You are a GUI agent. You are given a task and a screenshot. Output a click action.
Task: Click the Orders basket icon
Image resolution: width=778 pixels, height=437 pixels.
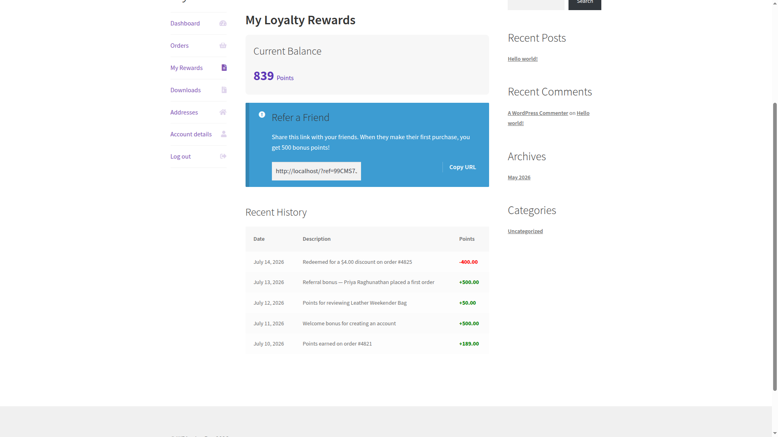pos(223,46)
